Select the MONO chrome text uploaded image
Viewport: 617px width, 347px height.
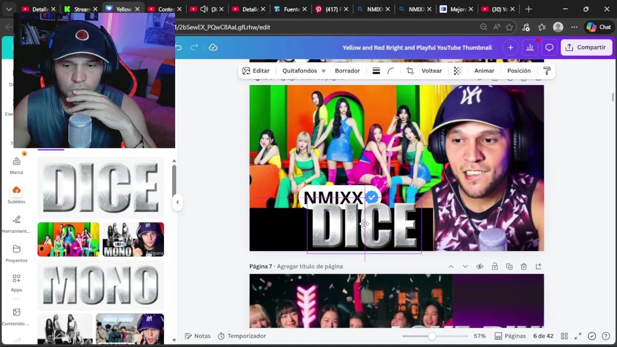click(100, 286)
